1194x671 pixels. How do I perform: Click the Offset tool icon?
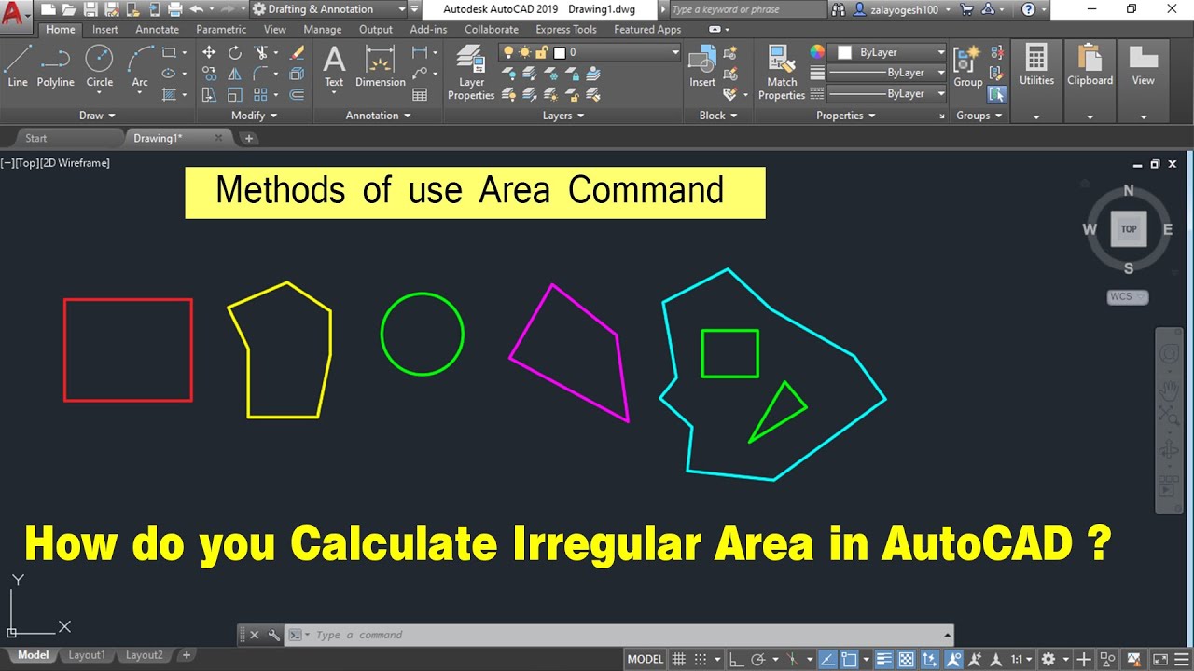(x=298, y=94)
